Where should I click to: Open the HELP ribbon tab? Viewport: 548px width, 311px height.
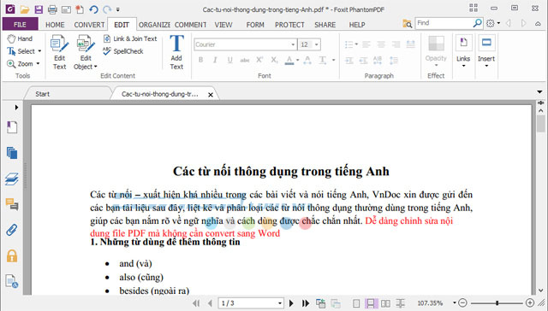(357, 25)
